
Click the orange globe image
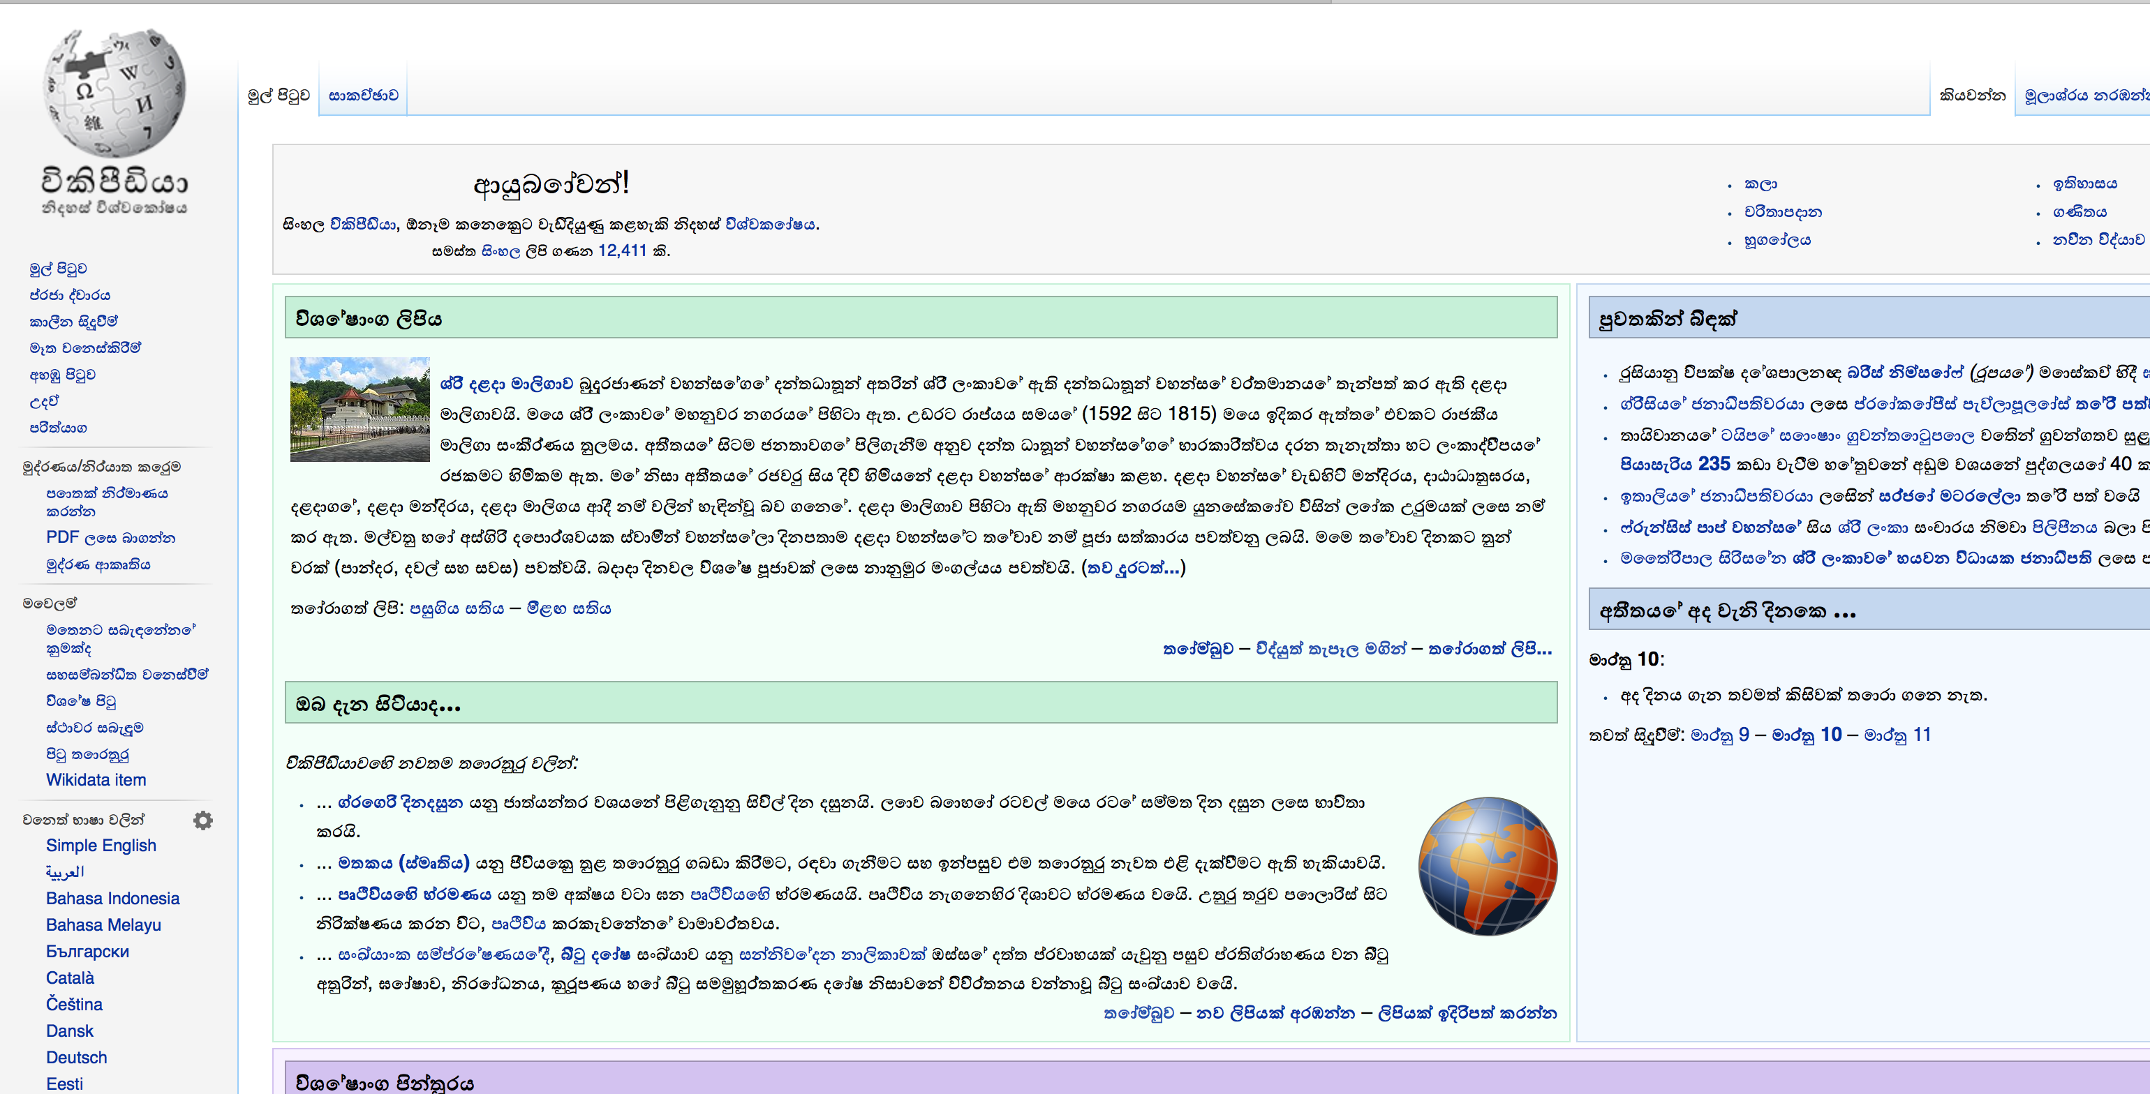pyautogui.click(x=1488, y=865)
